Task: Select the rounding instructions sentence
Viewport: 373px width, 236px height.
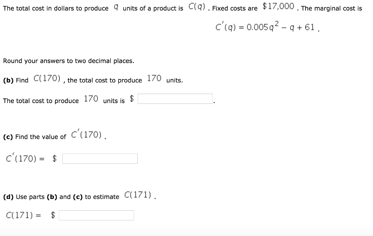Action: click(68, 61)
